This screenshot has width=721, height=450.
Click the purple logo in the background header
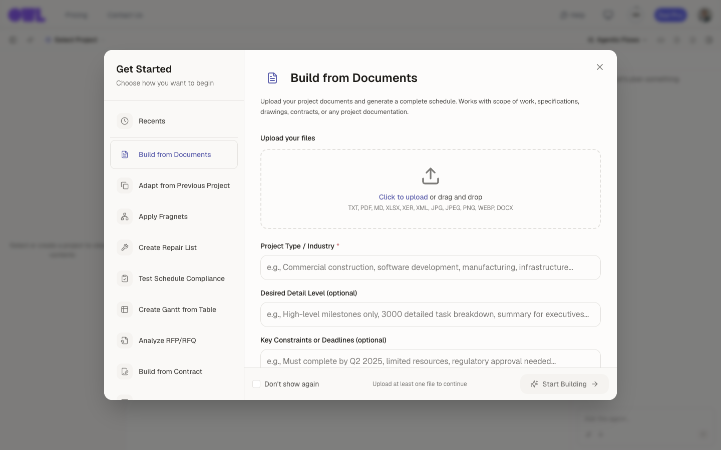[27, 15]
